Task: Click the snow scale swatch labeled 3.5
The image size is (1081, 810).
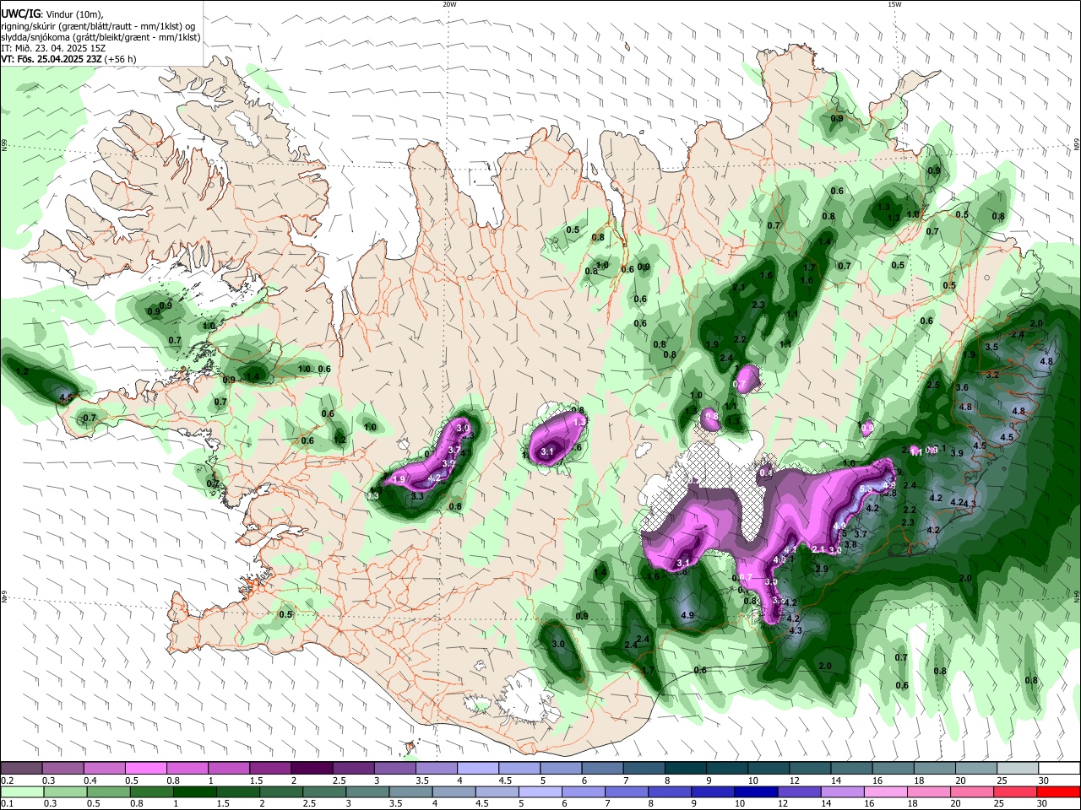Action: point(435,768)
